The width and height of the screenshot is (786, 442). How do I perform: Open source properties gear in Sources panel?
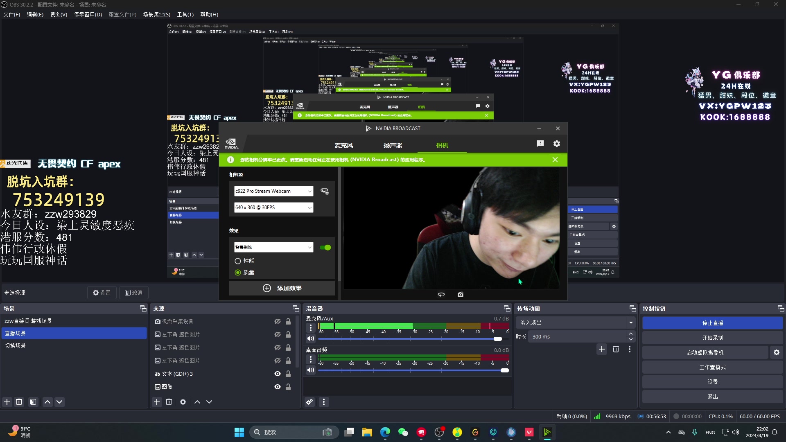[x=183, y=402]
